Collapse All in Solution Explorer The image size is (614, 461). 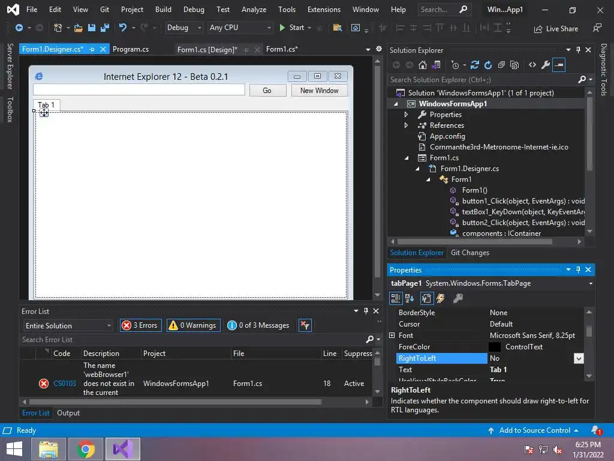pyautogui.click(x=501, y=65)
